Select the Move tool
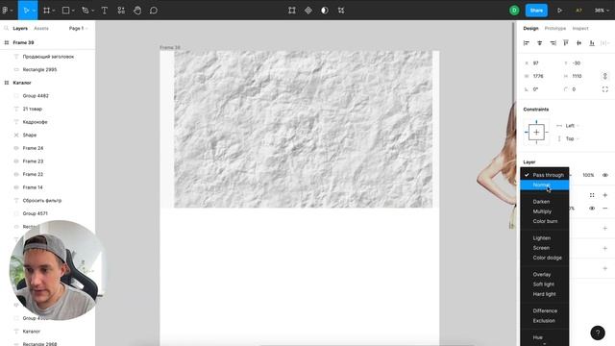This screenshot has height=346, width=615. pyautogui.click(x=26, y=11)
